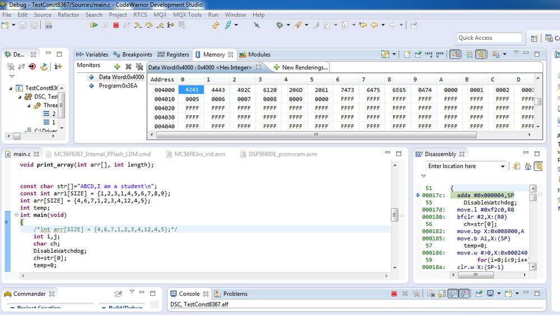This screenshot has width=560, height=315.
Task: Click the Quick Access search field
Action: (x=489, y=38)
